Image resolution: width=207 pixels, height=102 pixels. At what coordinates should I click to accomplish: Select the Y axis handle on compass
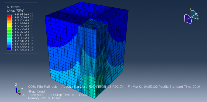click(x=196, y=14)
